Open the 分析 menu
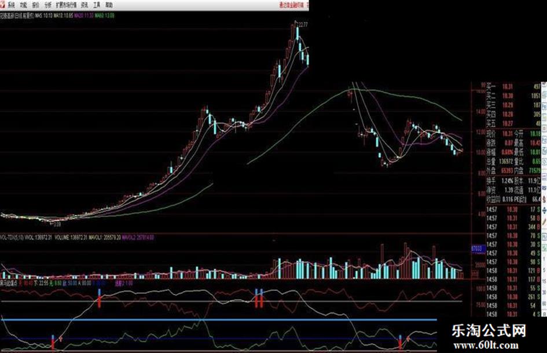This screenshot has width=547, height=353. [x=48, y=5]
